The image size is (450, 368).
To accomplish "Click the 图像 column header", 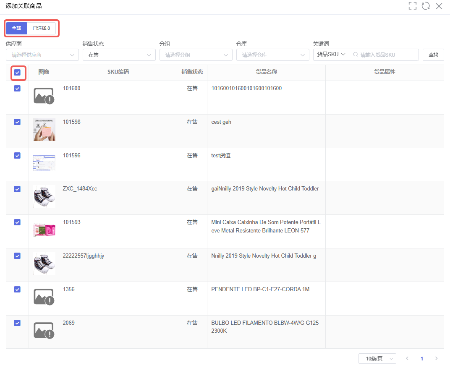I will 44,72.
